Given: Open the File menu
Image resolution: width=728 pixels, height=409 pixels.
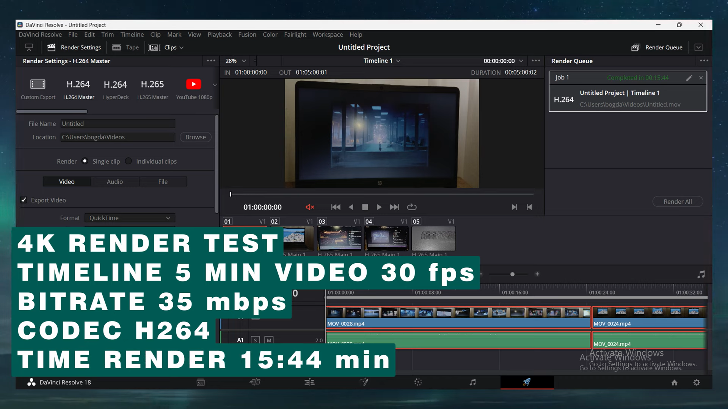Looking at the screenshot, I should tap(73, 34).
